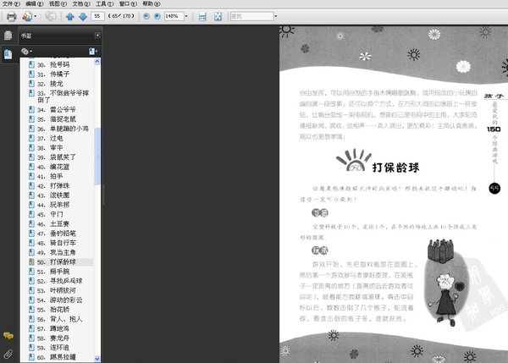Collapse the bookmarks panel with arrow button
Viewport: 508px width, 363px height.
(97, 36)
